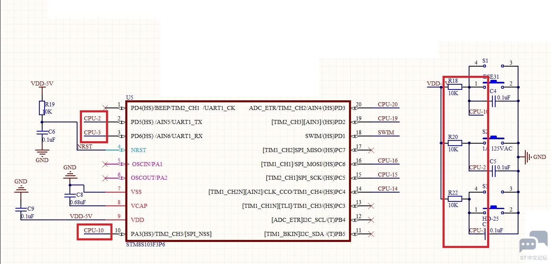Select the CPU-16 net label
This screenshot has width=551, height=264.
coord(388,160)
